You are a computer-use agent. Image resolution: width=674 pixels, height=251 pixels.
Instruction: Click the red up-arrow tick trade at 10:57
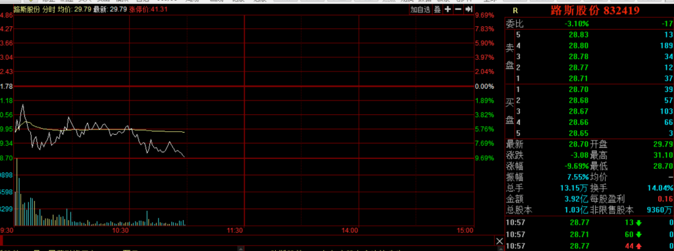639,246
